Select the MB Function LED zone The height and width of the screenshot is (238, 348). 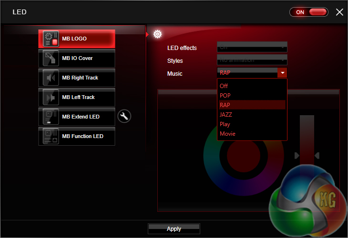click(x=77, y=136)
